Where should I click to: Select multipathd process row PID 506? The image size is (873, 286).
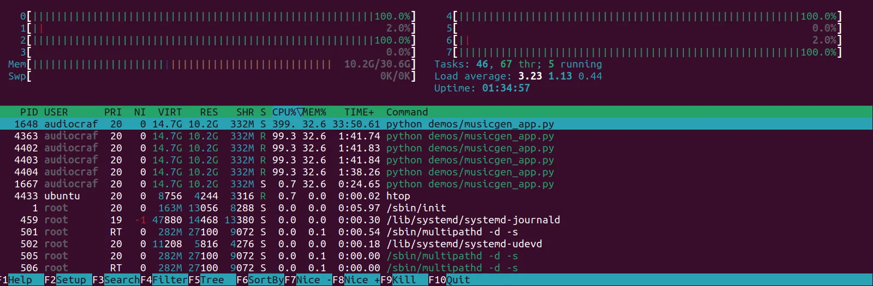click(x=436, y=268)
